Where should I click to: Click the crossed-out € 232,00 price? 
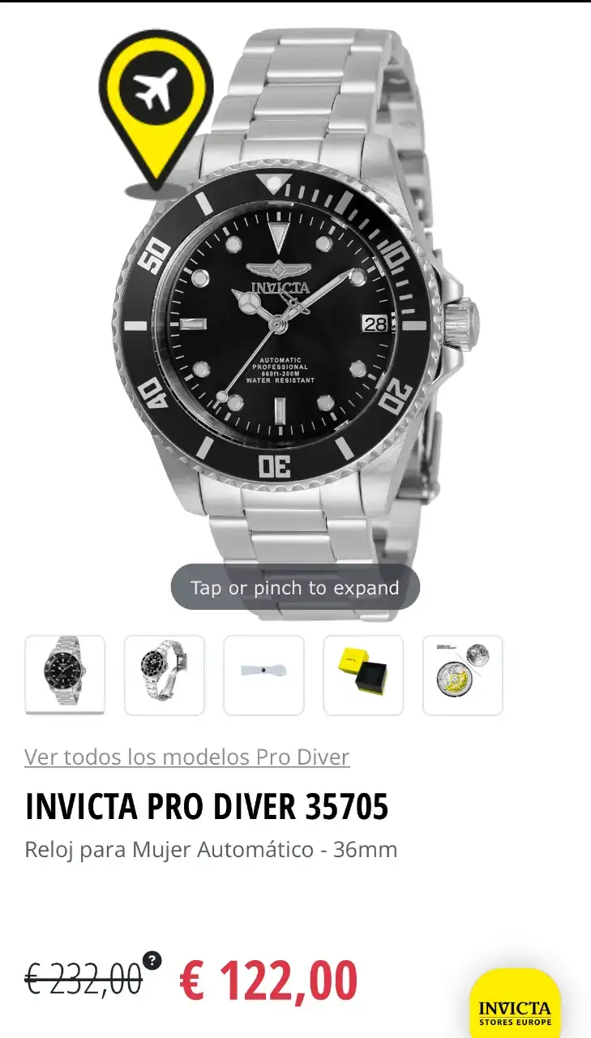click(84, 980)
